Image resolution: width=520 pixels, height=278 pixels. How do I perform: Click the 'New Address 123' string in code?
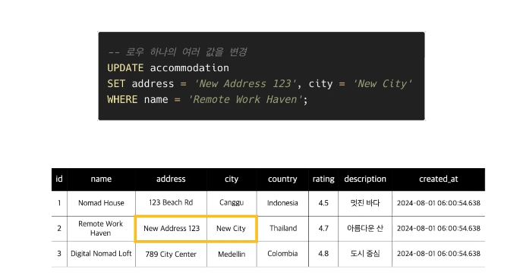[x=244, y=84]
